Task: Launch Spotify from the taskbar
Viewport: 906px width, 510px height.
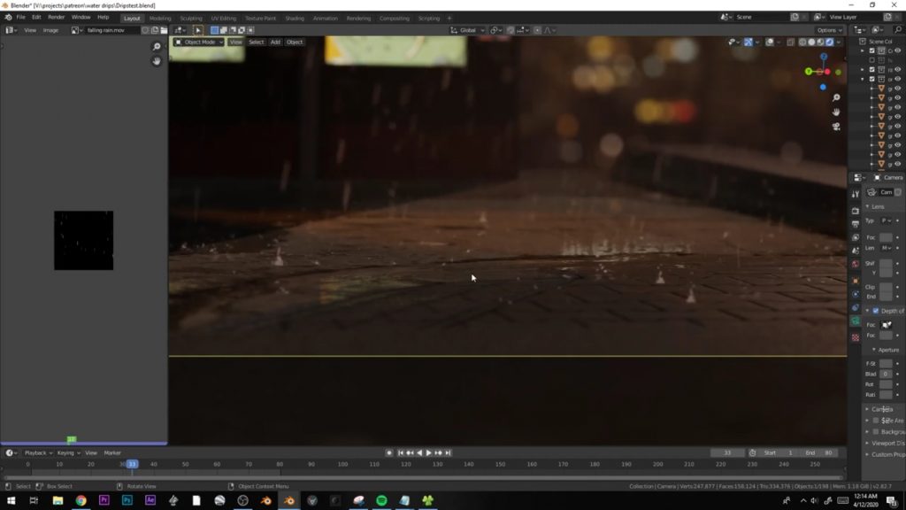Action: (381, 500)
